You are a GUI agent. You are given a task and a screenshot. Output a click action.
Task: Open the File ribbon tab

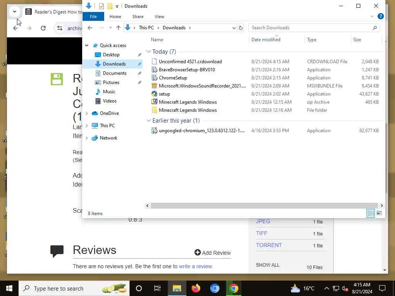tap(93, 17)
